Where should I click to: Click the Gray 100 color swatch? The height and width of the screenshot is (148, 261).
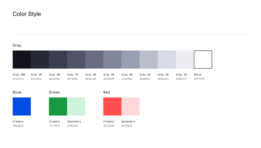22,60
